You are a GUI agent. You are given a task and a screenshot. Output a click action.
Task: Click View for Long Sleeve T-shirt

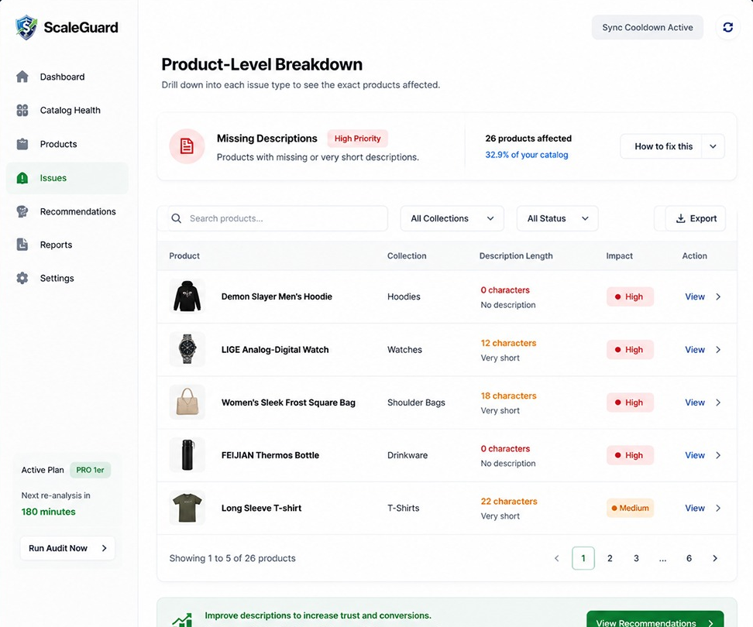(x=695, y=508)
